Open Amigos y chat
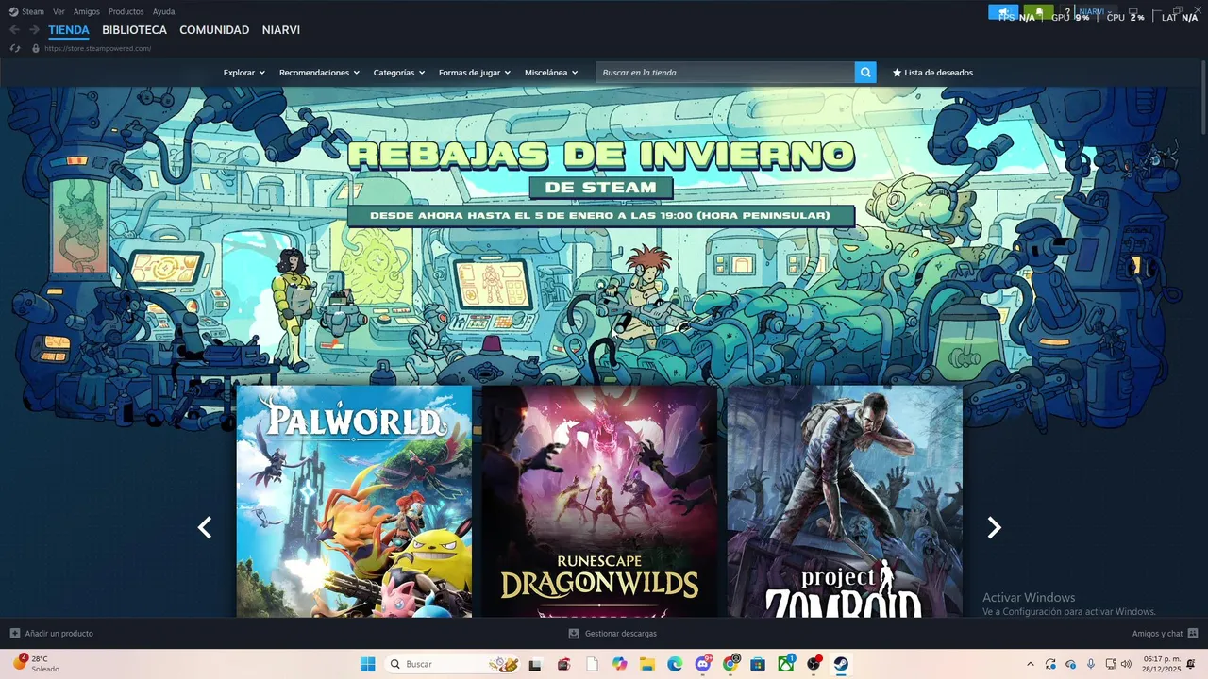The height and width of the screenshot is (679, 1208). click(1166, 634)
